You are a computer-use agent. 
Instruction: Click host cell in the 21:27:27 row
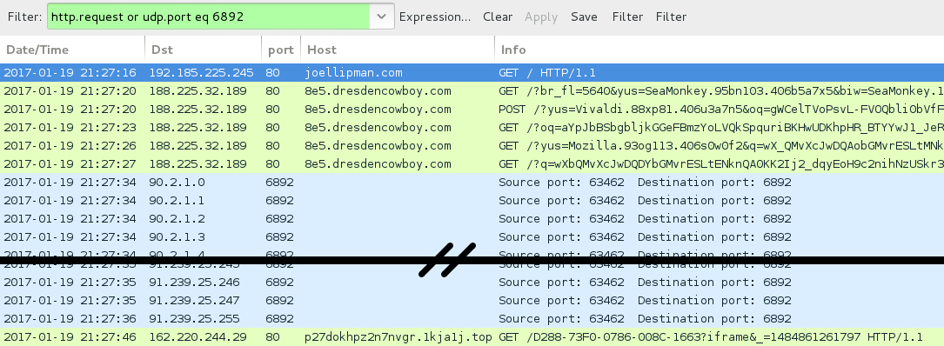378,163
